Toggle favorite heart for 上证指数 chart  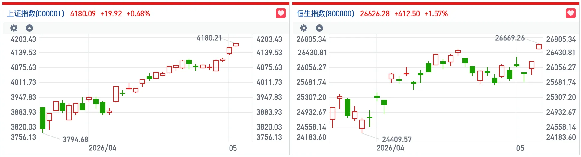[281, 13]
